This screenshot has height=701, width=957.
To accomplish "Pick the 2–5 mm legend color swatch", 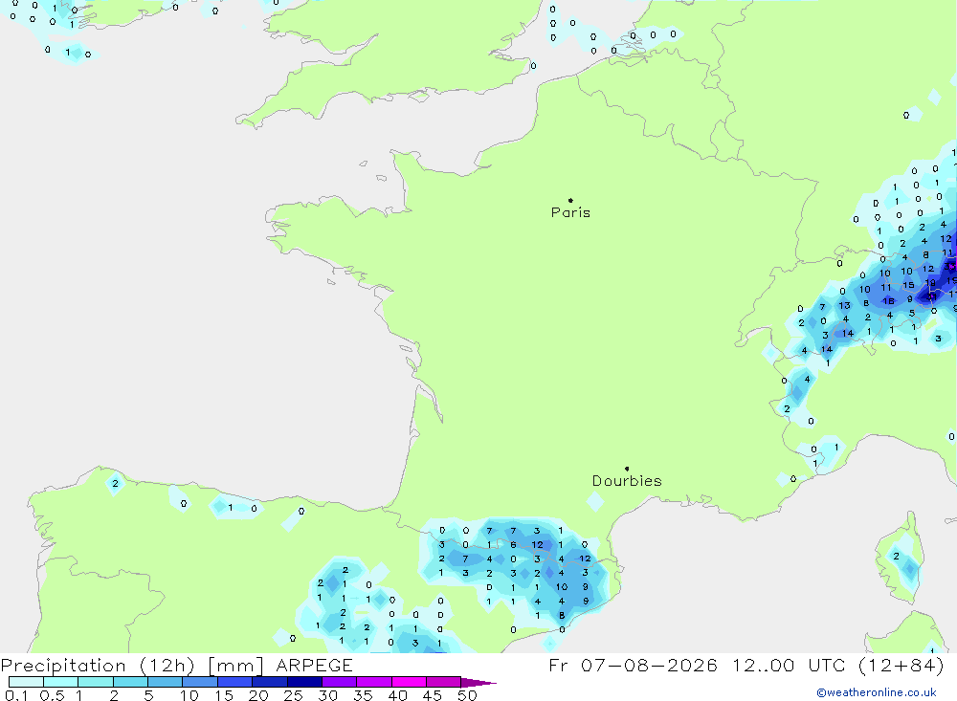I will 130,682.
